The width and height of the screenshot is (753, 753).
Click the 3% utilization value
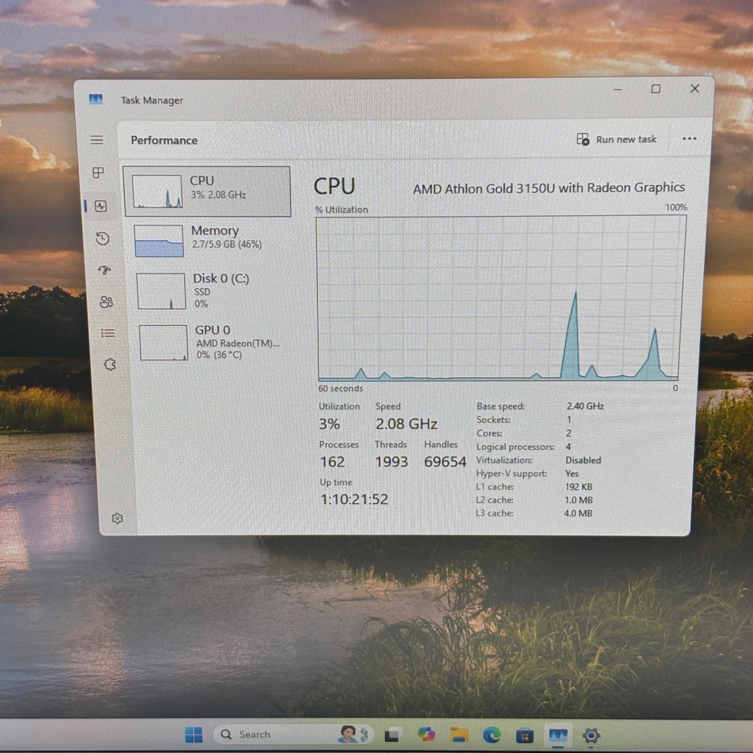point(329,424)
